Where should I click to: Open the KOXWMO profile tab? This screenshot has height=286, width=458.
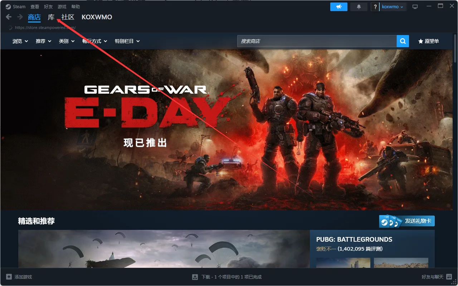tap(97, 17)
